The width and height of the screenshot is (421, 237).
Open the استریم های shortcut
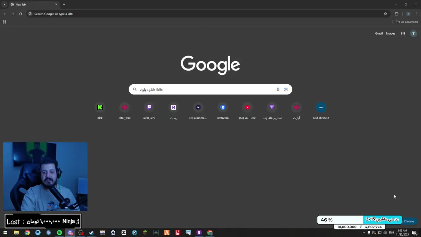[x=272, y=111]
